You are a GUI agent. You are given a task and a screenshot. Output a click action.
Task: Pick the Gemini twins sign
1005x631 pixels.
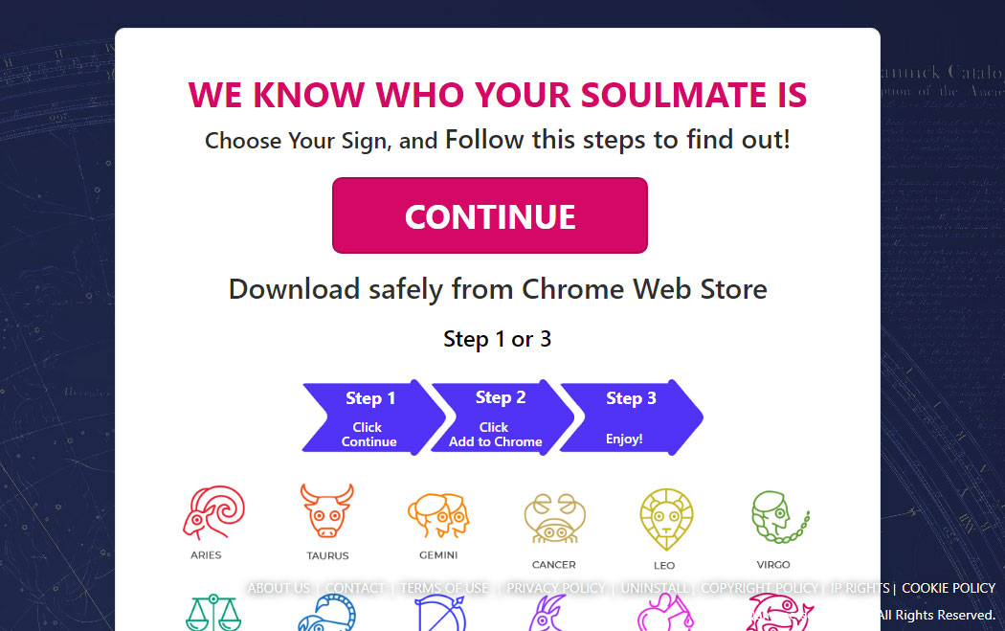tap(438, 516)
